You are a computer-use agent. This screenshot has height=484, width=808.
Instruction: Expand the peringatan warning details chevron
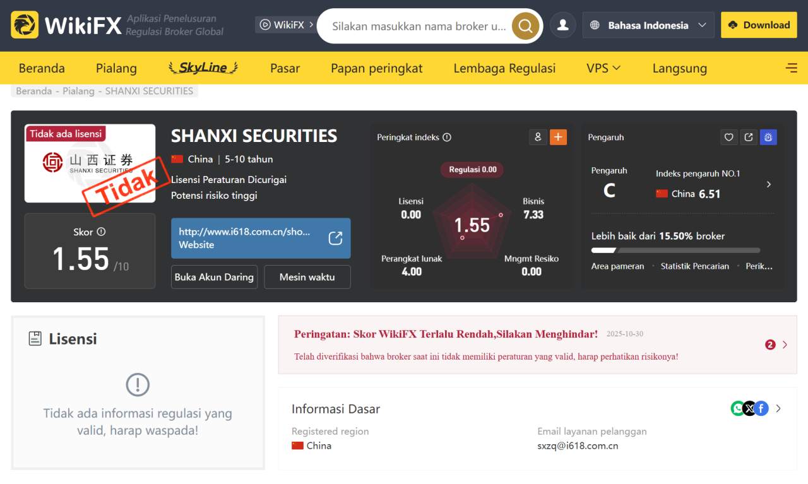(x=785, y=345)
